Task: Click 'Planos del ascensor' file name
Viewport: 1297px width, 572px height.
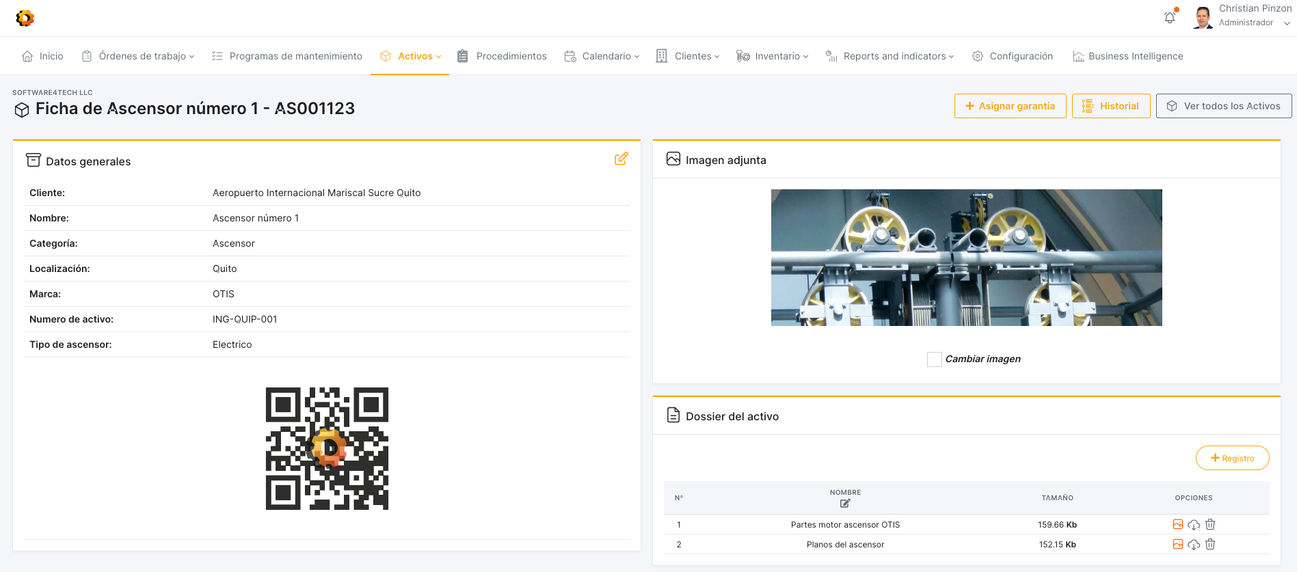Action: (x=845, y=545)
